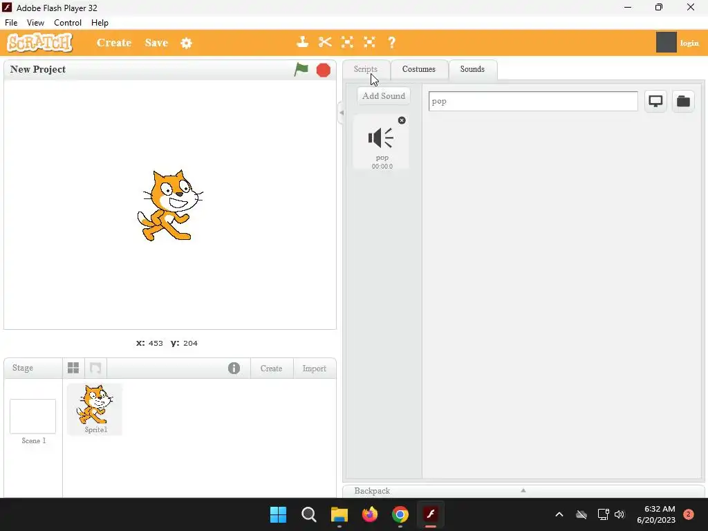Open the Control menu
708x531 pixels.
[x=68, y=23]
